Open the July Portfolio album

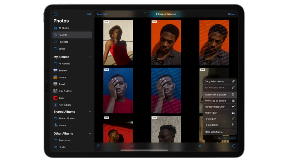click(x=72, y=91)
